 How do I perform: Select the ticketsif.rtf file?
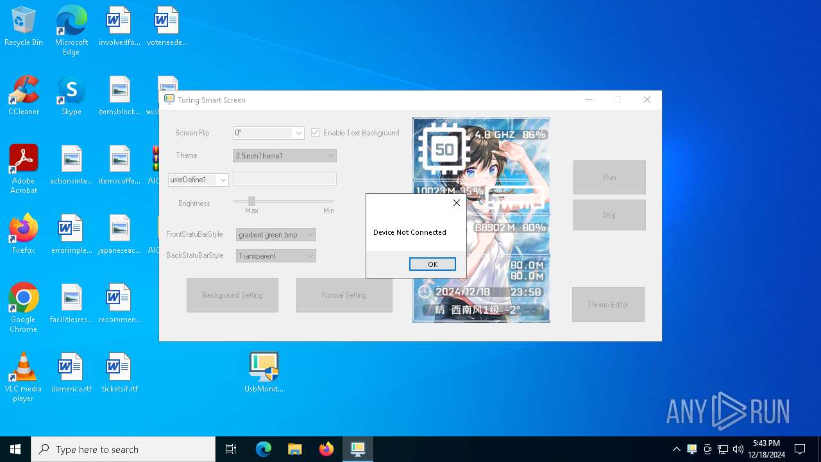(x=119, y=373)
